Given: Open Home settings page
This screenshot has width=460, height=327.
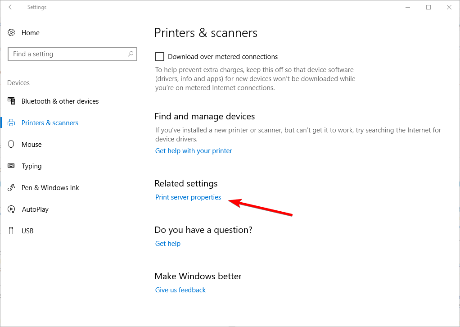Looking at the screenshot, I should 31,32.
